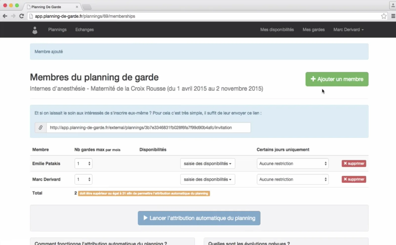Change Emilie Patakis max gardes stepper

[x=83, y=163]
